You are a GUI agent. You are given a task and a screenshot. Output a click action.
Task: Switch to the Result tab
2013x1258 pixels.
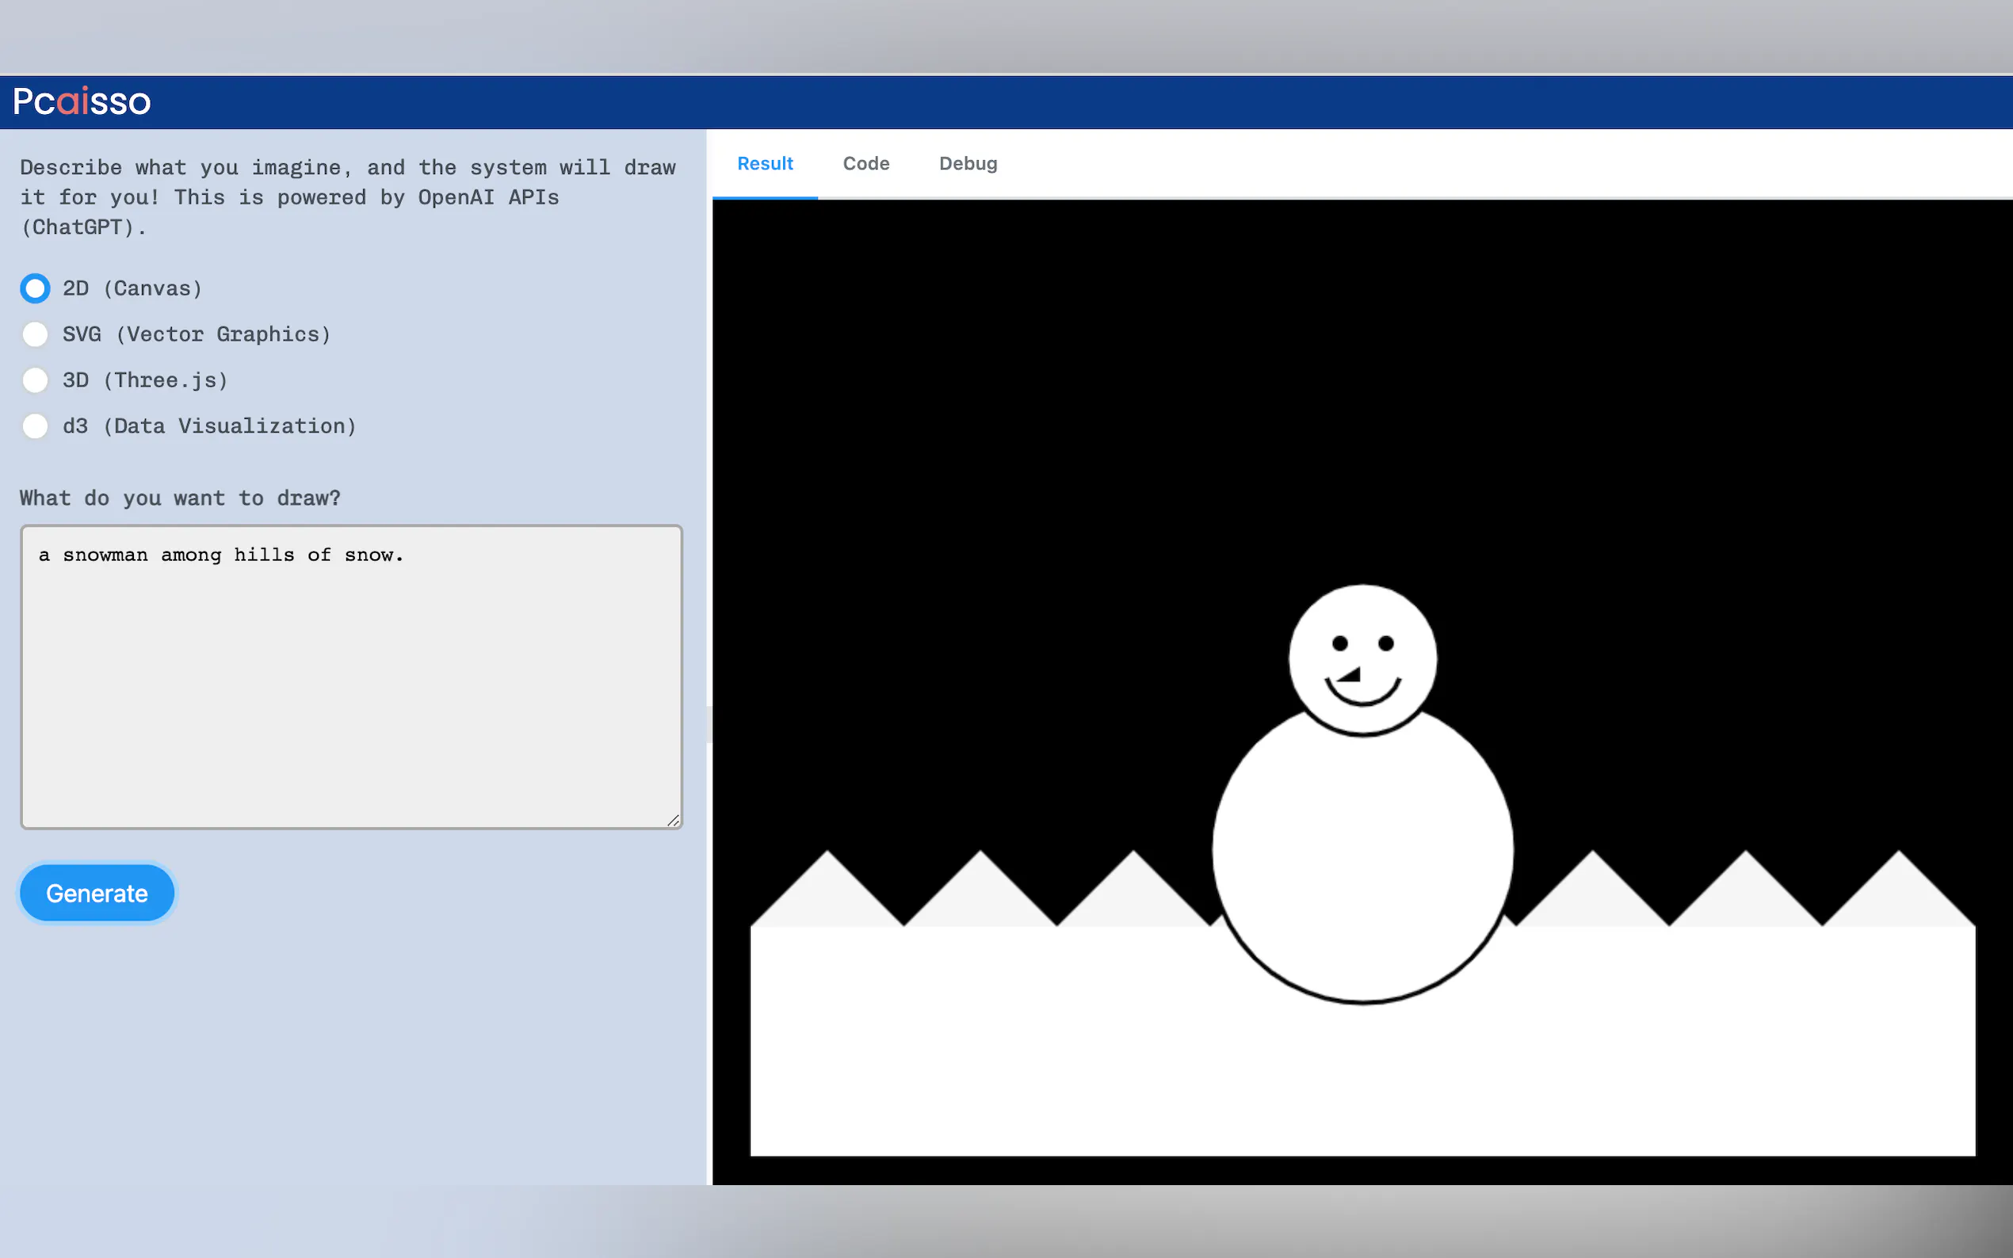point(765,164)
